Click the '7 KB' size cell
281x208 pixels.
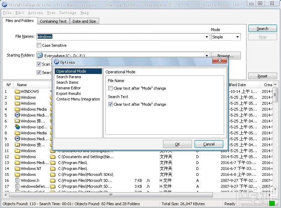(138, 180)
